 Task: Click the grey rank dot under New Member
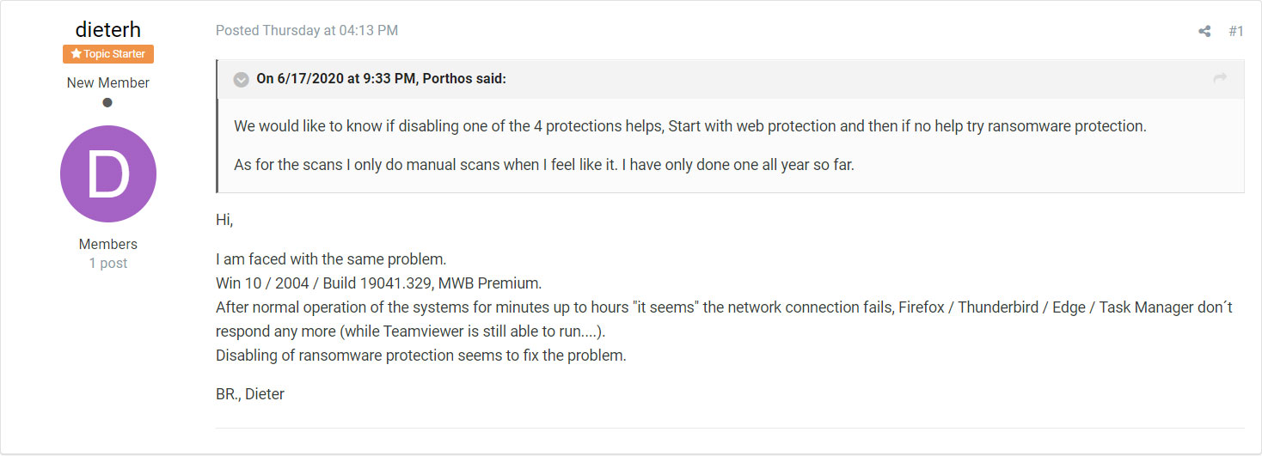pyautogui.click(x=107, y=103)
